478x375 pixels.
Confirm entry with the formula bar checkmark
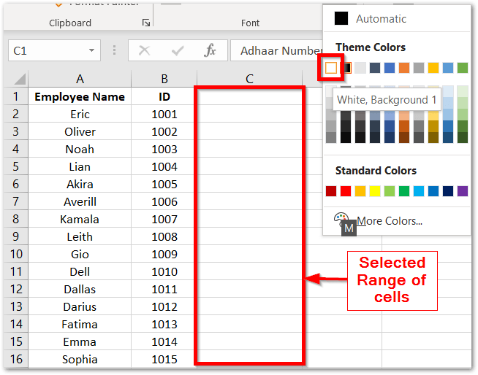tap(178, 50)
